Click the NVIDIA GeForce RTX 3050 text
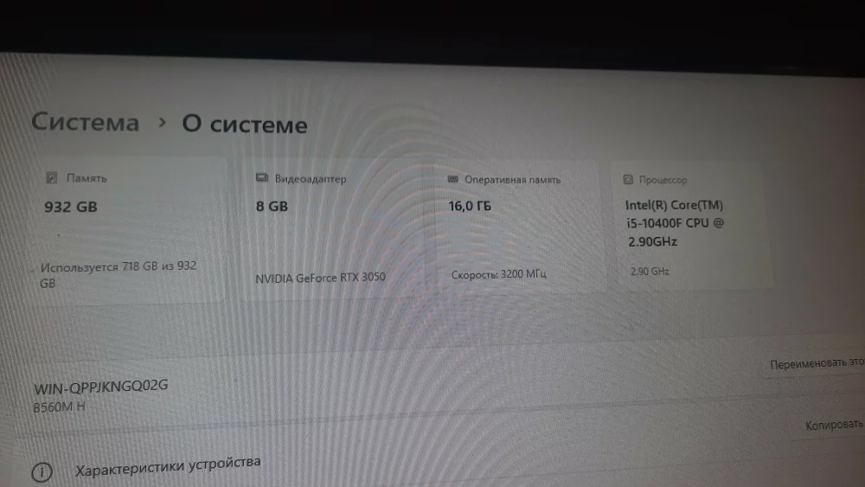865x487 pixels. click(321, 278)
